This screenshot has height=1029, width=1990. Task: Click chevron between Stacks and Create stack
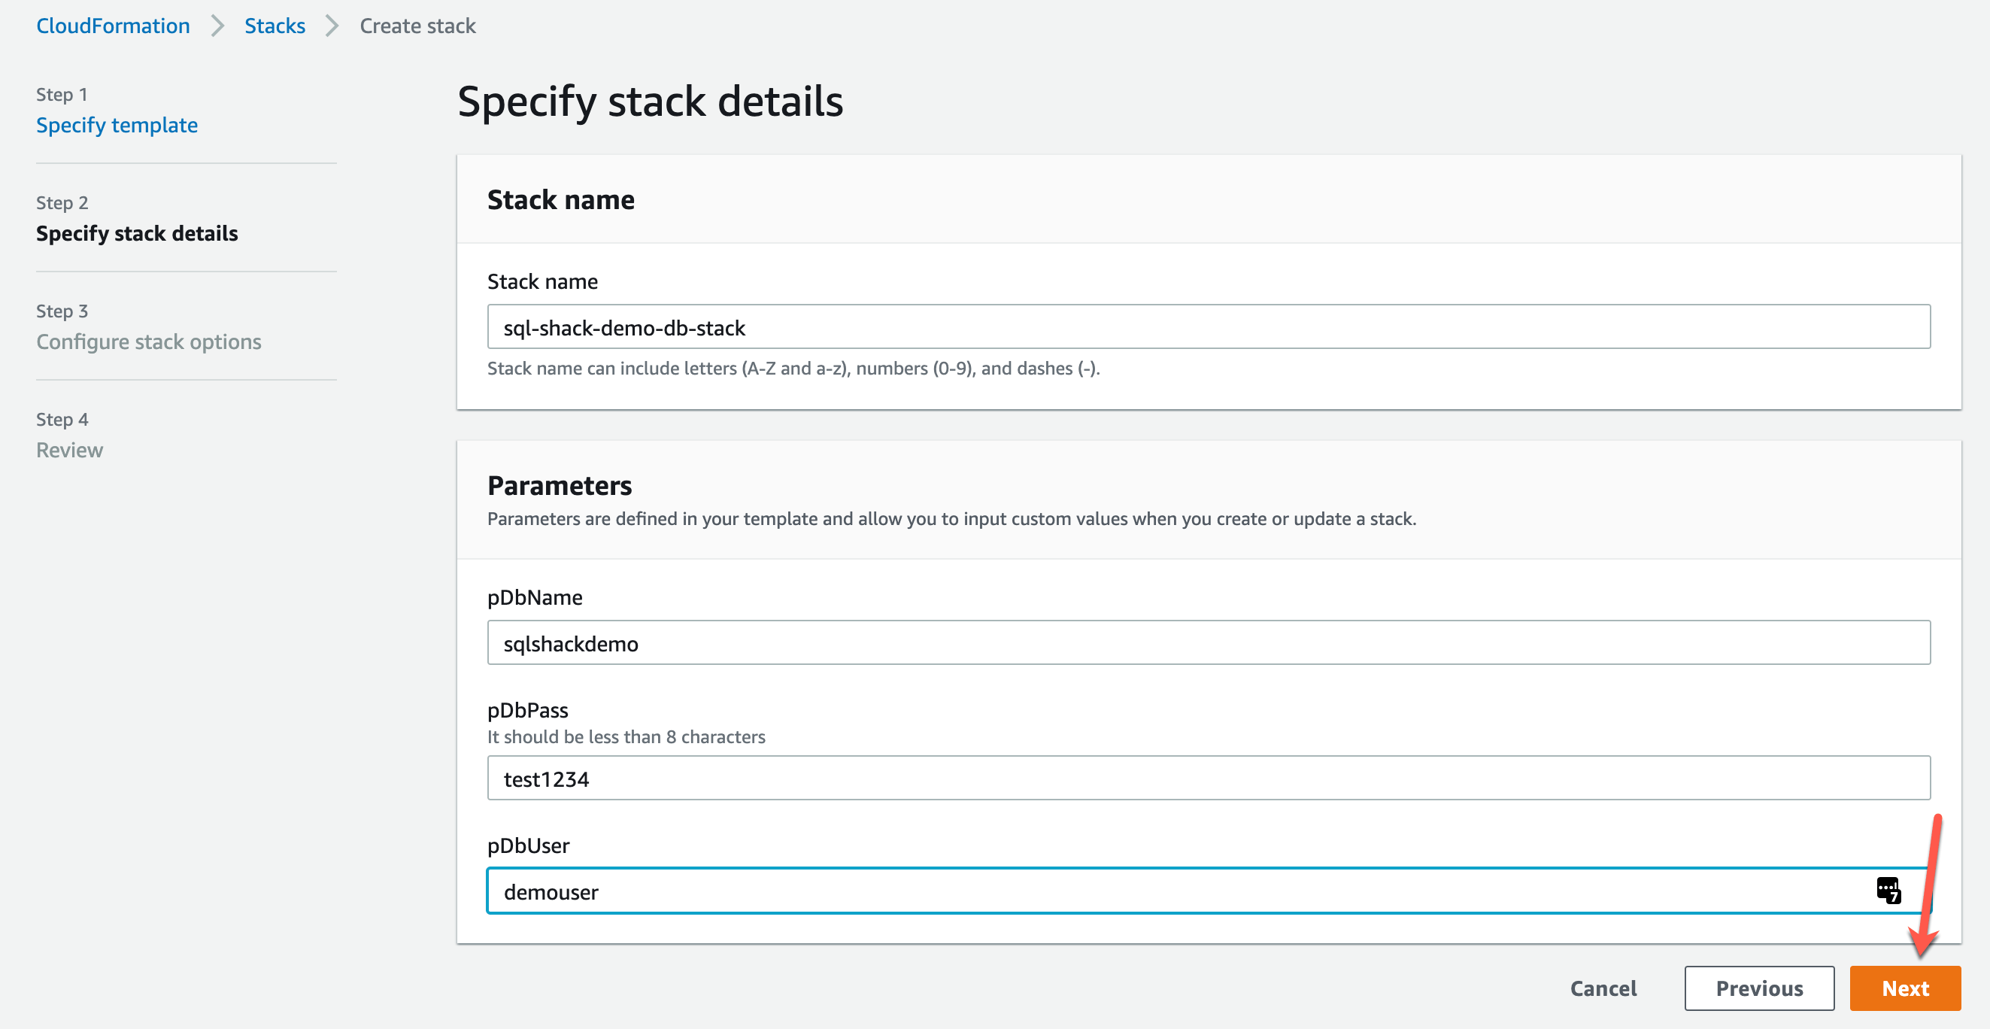coord(332,26)
